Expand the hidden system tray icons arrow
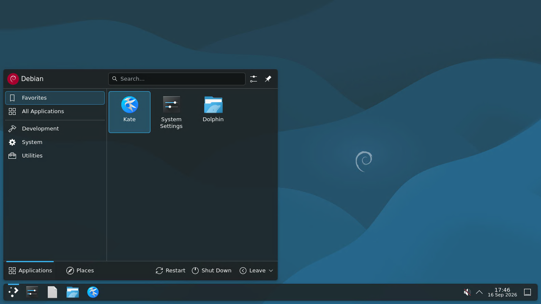541x304 pixels. click(x=479, y=292)
